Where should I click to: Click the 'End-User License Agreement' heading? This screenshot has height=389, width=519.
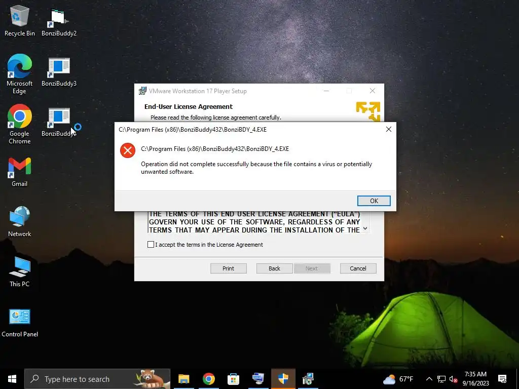[x=189, y=106]
